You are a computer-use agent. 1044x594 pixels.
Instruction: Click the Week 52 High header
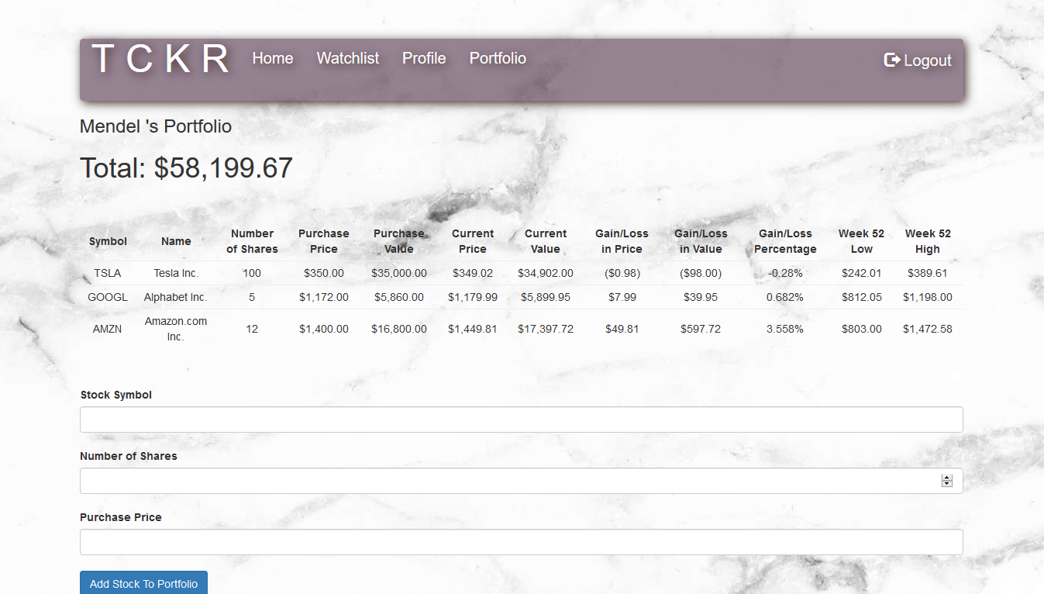point(928,241)
